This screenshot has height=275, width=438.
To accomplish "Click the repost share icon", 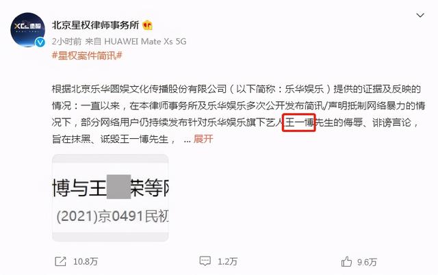I will [61, 261].
